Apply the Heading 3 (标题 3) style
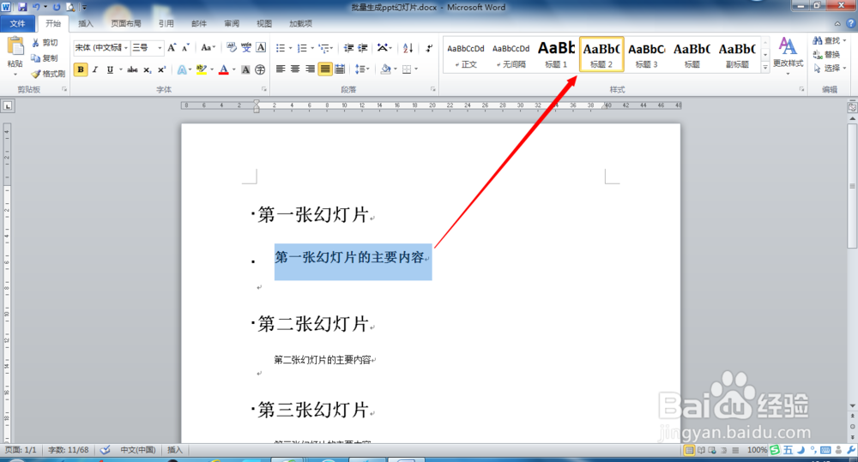The width and height of the screenshot is (858, 462). pos(646,54)
